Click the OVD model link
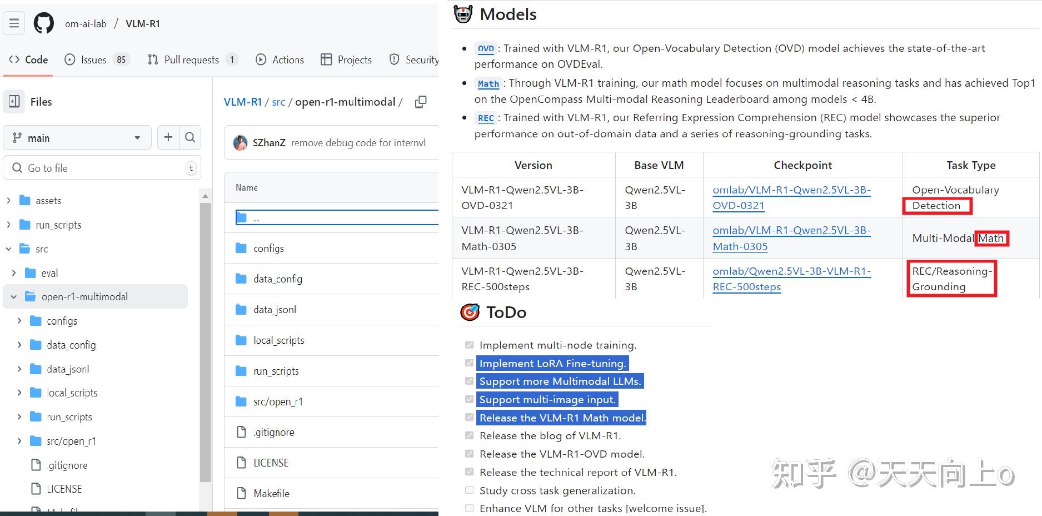The image size is (1042, 516). (x=486, y=48)
